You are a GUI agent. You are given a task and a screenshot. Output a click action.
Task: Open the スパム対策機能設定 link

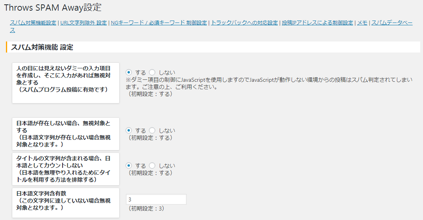click(33, 23)
